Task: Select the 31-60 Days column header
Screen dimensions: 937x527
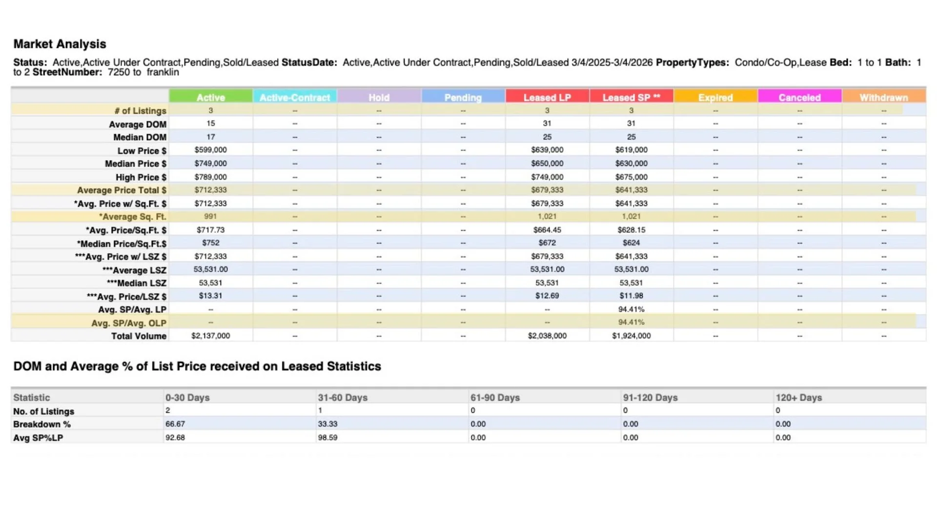Action: [x=343, y=397]
